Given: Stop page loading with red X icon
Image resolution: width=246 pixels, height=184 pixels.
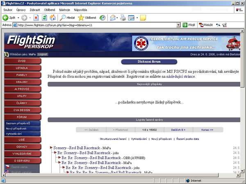Looking at the screenshot, I should tap(36, 18).
